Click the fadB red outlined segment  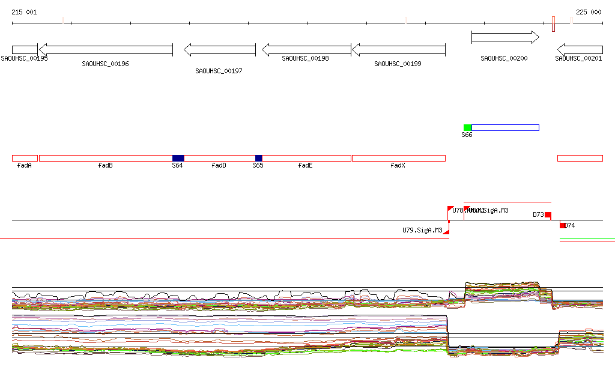pyautogui.click(x=106, y=158)
